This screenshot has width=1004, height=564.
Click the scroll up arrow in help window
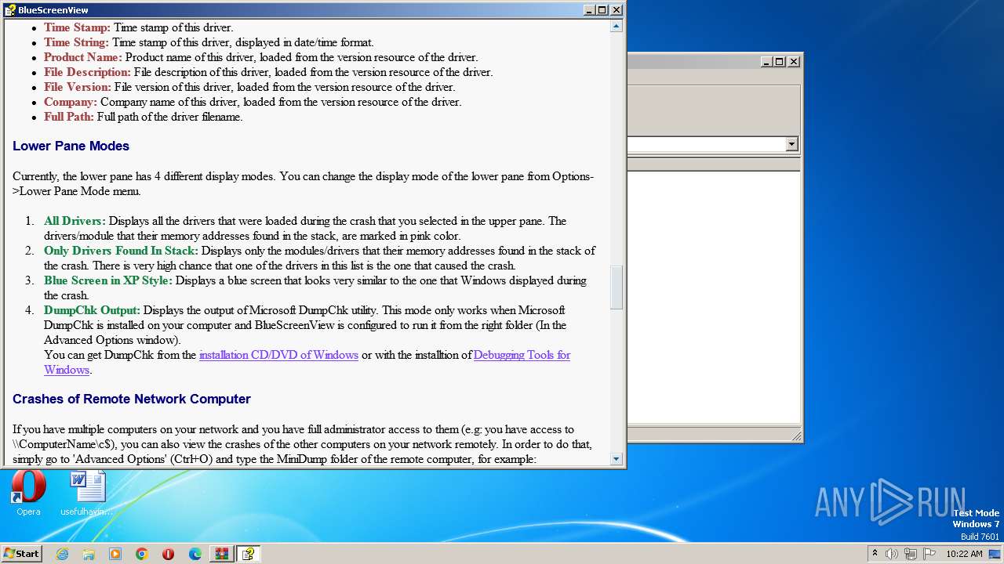(617, 26)
